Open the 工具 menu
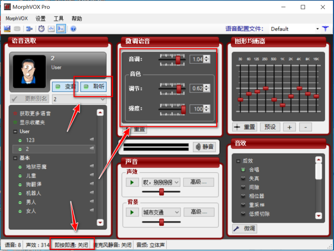The height and width of the screenshot is (251, 334). 58,18
